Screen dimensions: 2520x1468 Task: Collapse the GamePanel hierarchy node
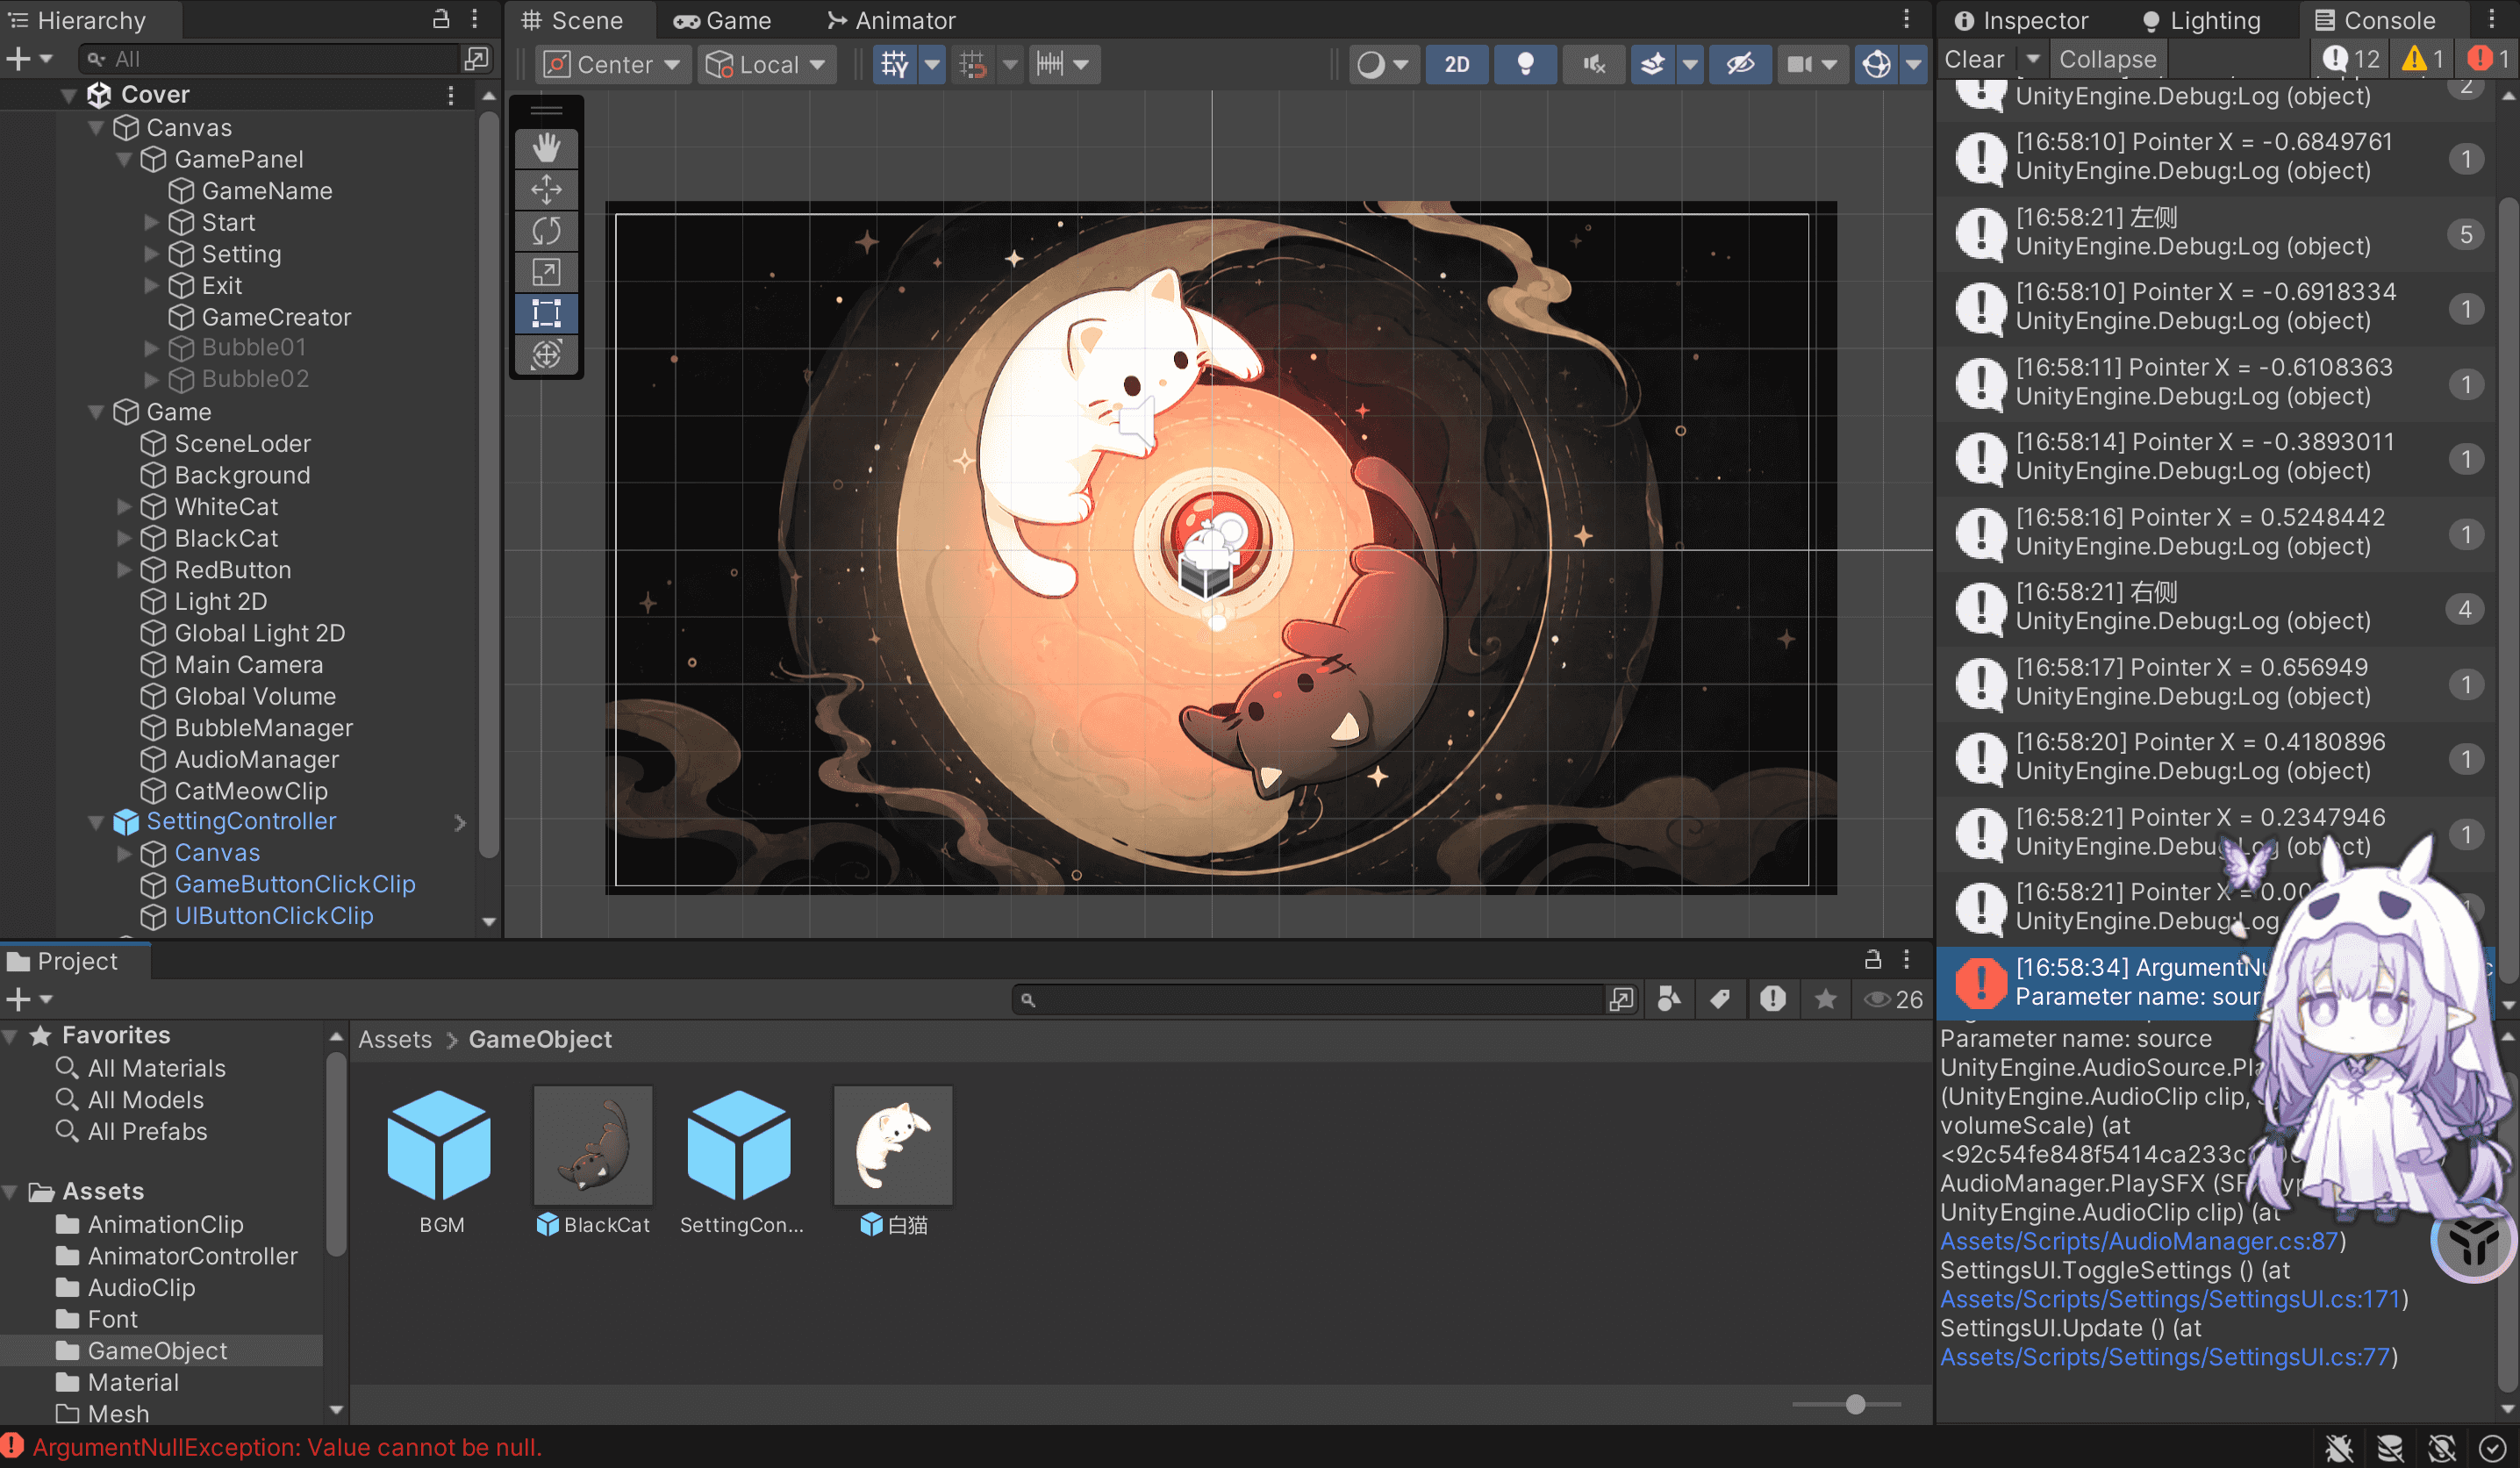click(124, 160)
